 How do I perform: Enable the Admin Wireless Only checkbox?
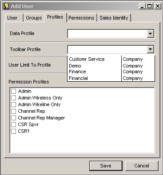pyautogui.click(x=13, y=98)
